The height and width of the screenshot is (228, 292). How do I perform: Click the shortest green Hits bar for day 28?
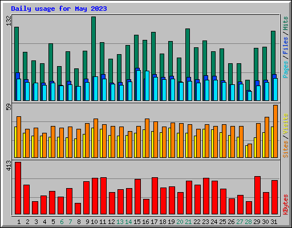248,85
